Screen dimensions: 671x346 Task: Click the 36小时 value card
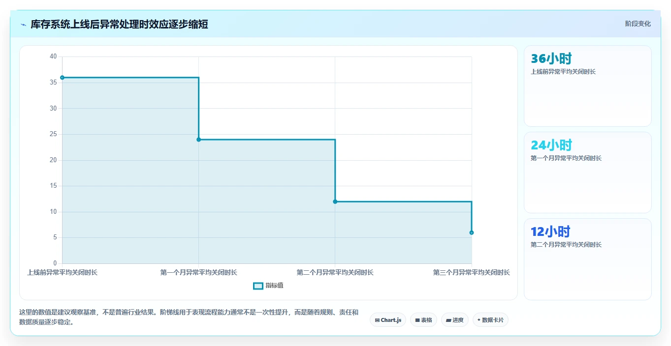[x=588, y=86]
